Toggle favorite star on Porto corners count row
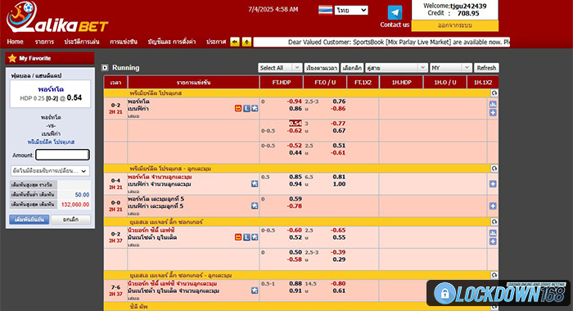Image resolution: width=573 pixels, height=311 pixels. coord(255,184)
